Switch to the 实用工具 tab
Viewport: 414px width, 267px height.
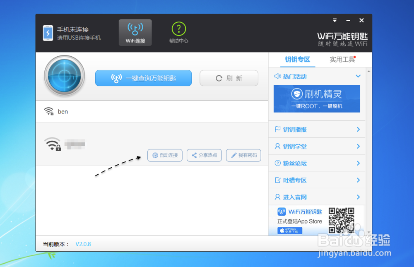342,60
